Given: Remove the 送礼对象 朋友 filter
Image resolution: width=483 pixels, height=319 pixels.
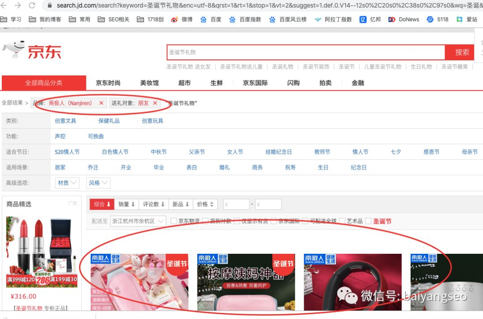Looking at the screenshot, I should 155,103.
